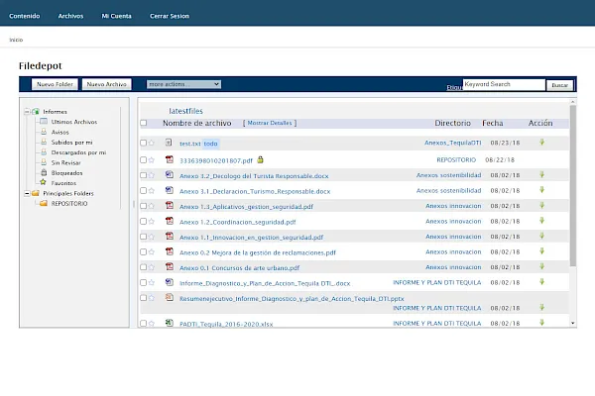
Task: Focus the Keyword Search field
Action: tap(504, 84)
